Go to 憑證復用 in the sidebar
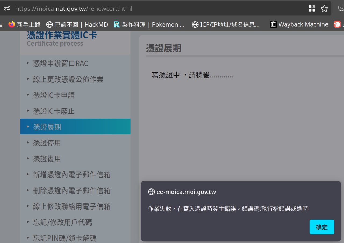Viewport: 344px width, 243px height. [47, 159]
